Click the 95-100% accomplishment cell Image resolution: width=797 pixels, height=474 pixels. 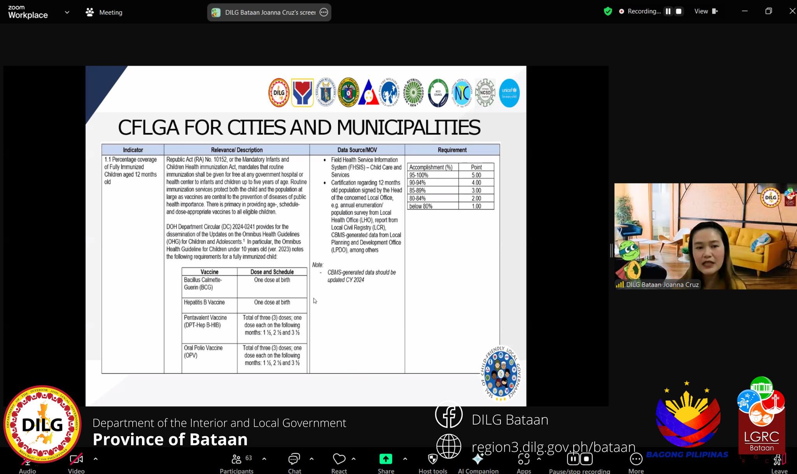tap(433, 175)
